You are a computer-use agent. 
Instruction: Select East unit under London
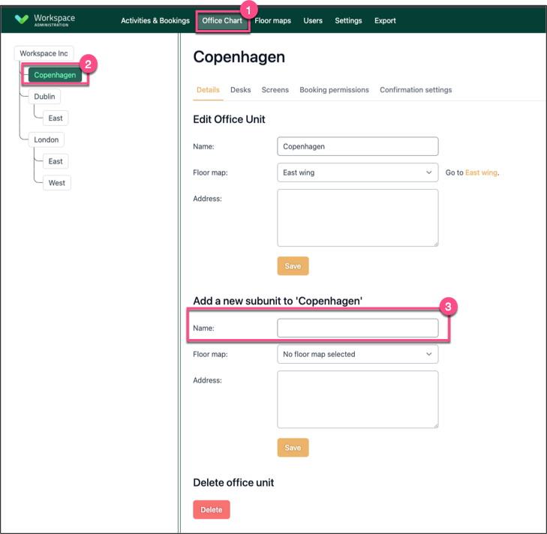coord(56,161)
